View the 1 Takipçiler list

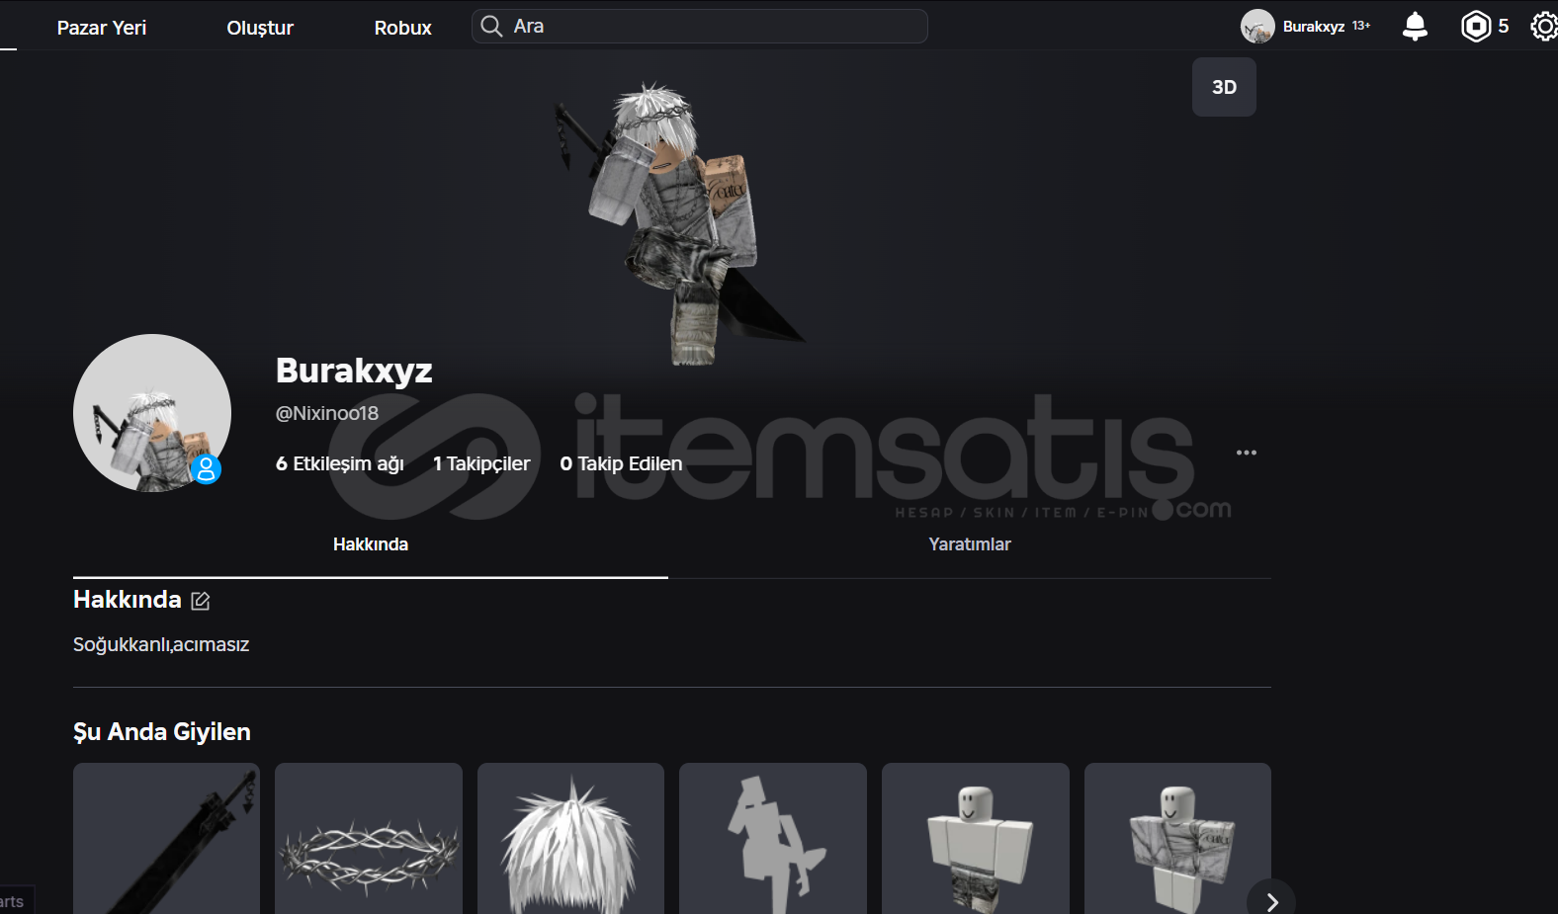click(x=481, y=463)
